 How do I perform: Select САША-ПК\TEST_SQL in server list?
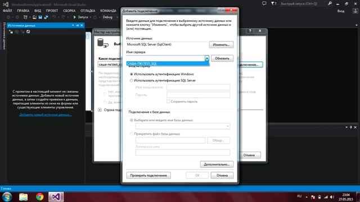click(x=168, y=63)
